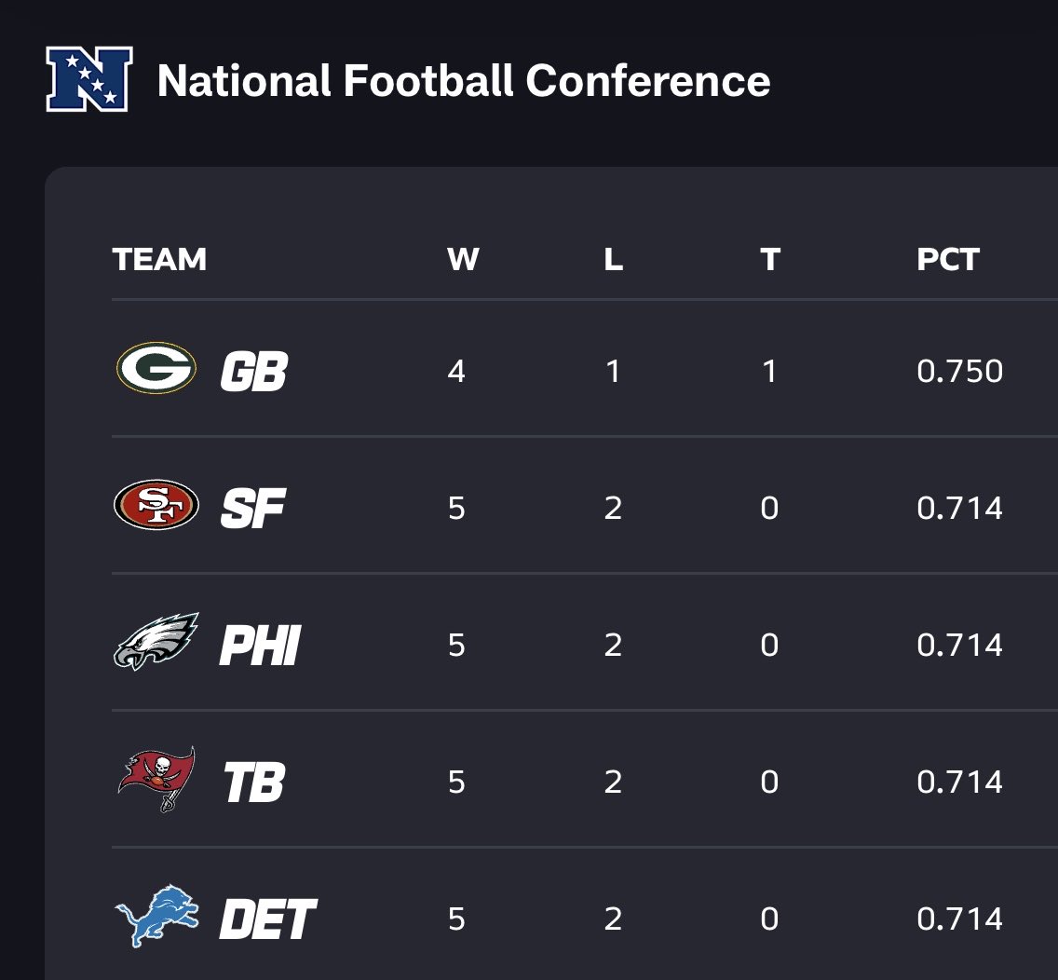This screenshot has width=1058, height=980.
Task: Sort standings by L column header
Action: coord(614,259)
